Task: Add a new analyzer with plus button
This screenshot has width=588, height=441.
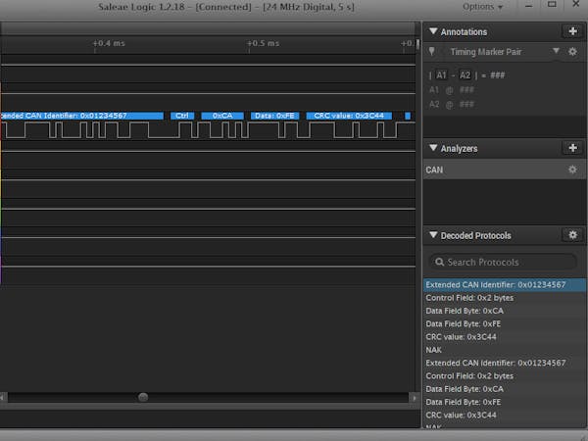Action: [572, 148]
